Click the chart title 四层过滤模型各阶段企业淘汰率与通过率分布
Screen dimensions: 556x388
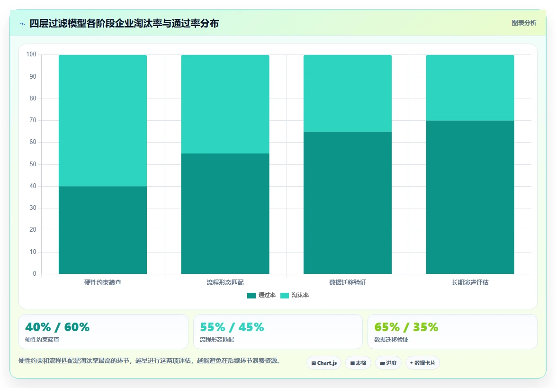point(124,23)
